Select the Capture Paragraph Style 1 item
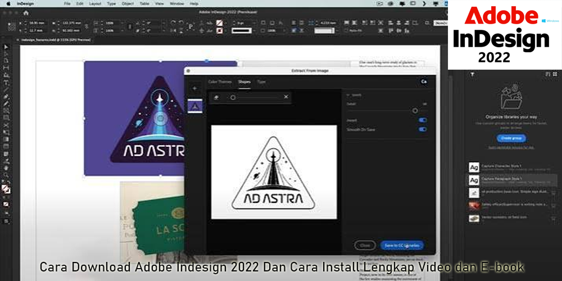Image resolution: width=562 pixels, height=281 pixels. click(x=513, y=180)
